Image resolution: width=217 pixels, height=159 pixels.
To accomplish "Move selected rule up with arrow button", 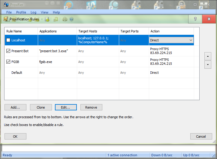I will [x=208, y=56].
